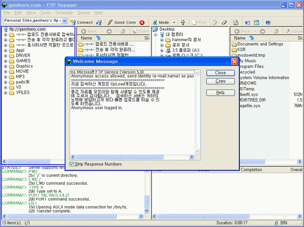Click Welcome Message horizontal scrollbar thumb
The image size is (304, 227).
[120, 157]
